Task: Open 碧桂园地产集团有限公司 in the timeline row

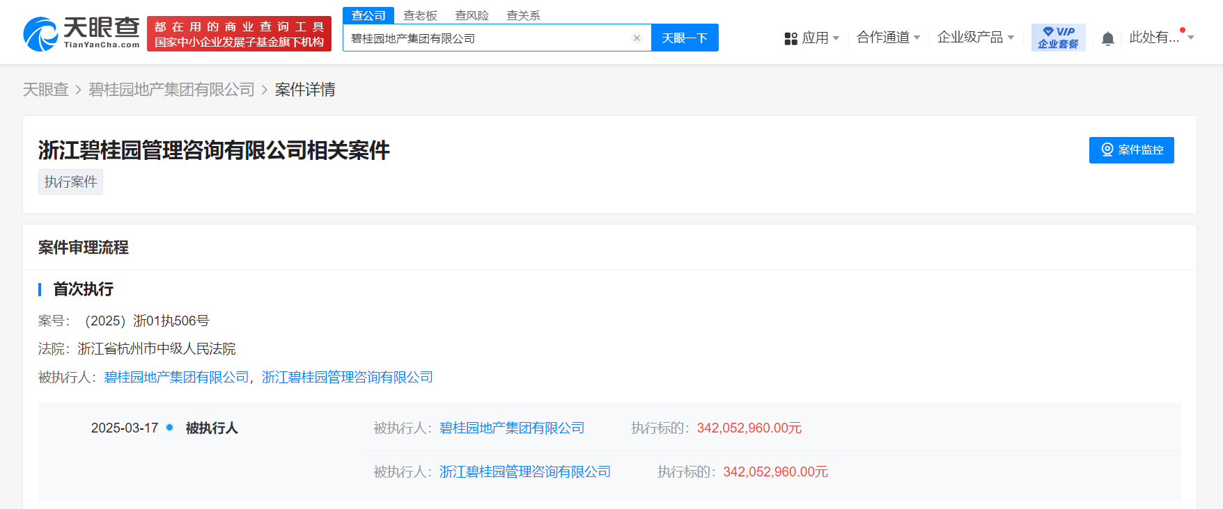Action: coord(512,428)
